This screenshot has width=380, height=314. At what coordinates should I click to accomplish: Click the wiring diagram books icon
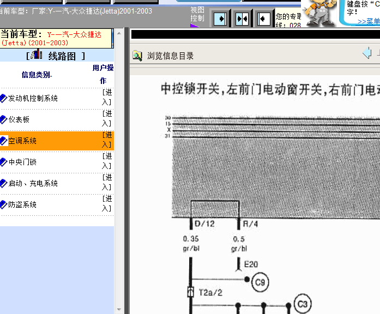37,54
